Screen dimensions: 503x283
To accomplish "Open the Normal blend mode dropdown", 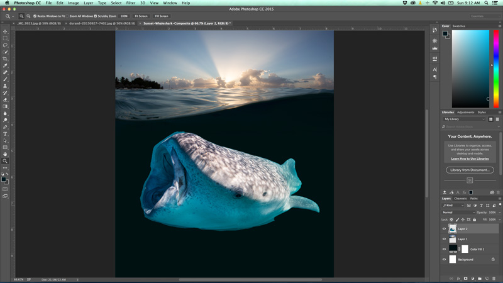I will [458, 213].
